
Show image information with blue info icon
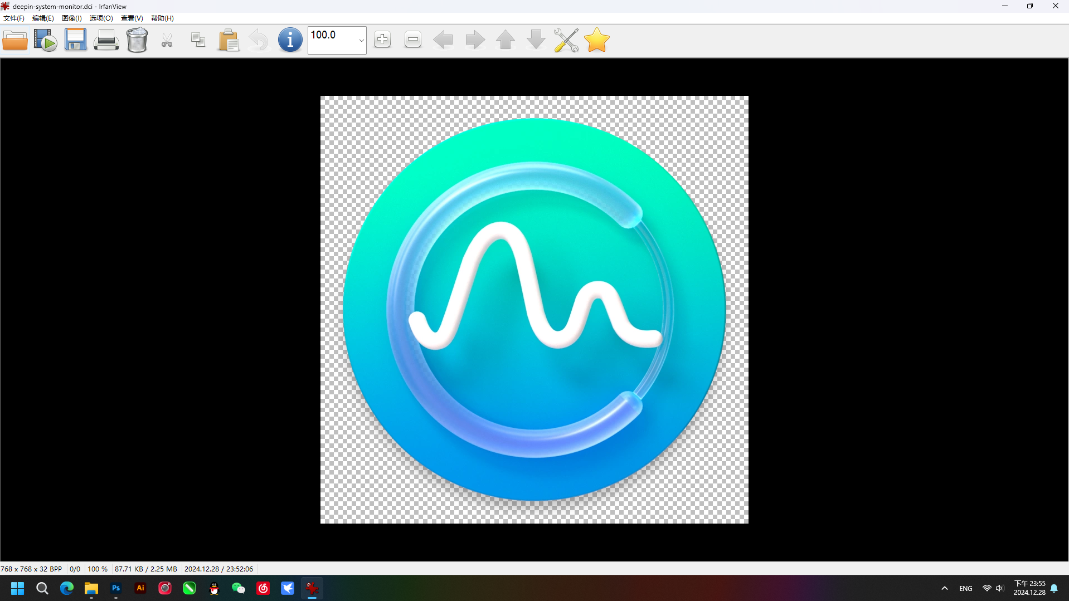click(290, 40)
